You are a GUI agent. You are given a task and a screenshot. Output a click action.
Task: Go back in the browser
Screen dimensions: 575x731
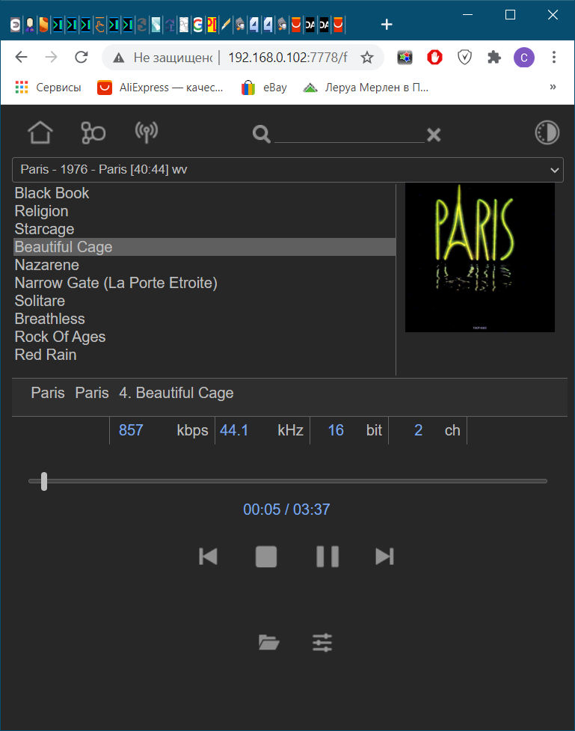pos(22,58)
